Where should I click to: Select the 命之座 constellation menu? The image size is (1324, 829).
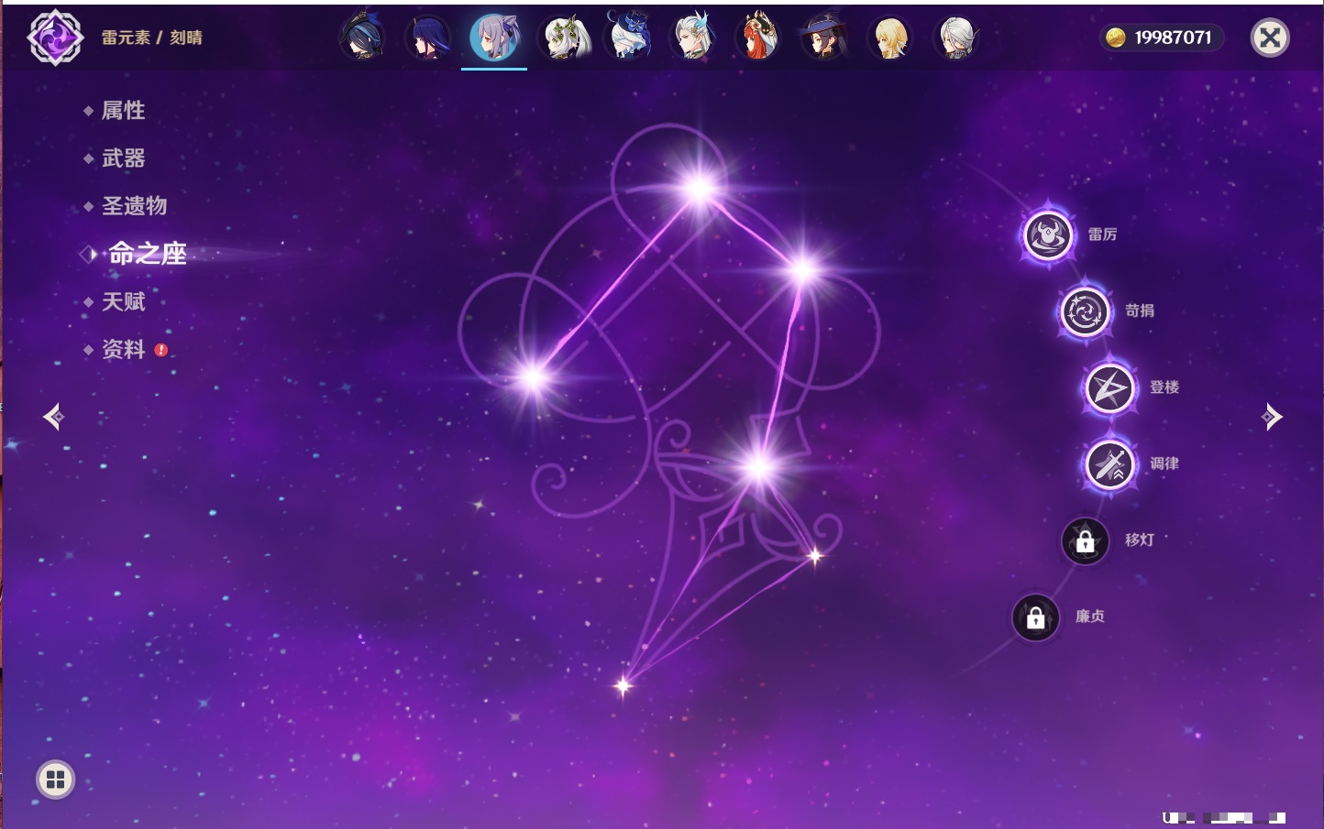148,254
